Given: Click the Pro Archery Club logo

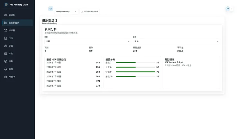Looking at the screenshot, I should point(6,5).
